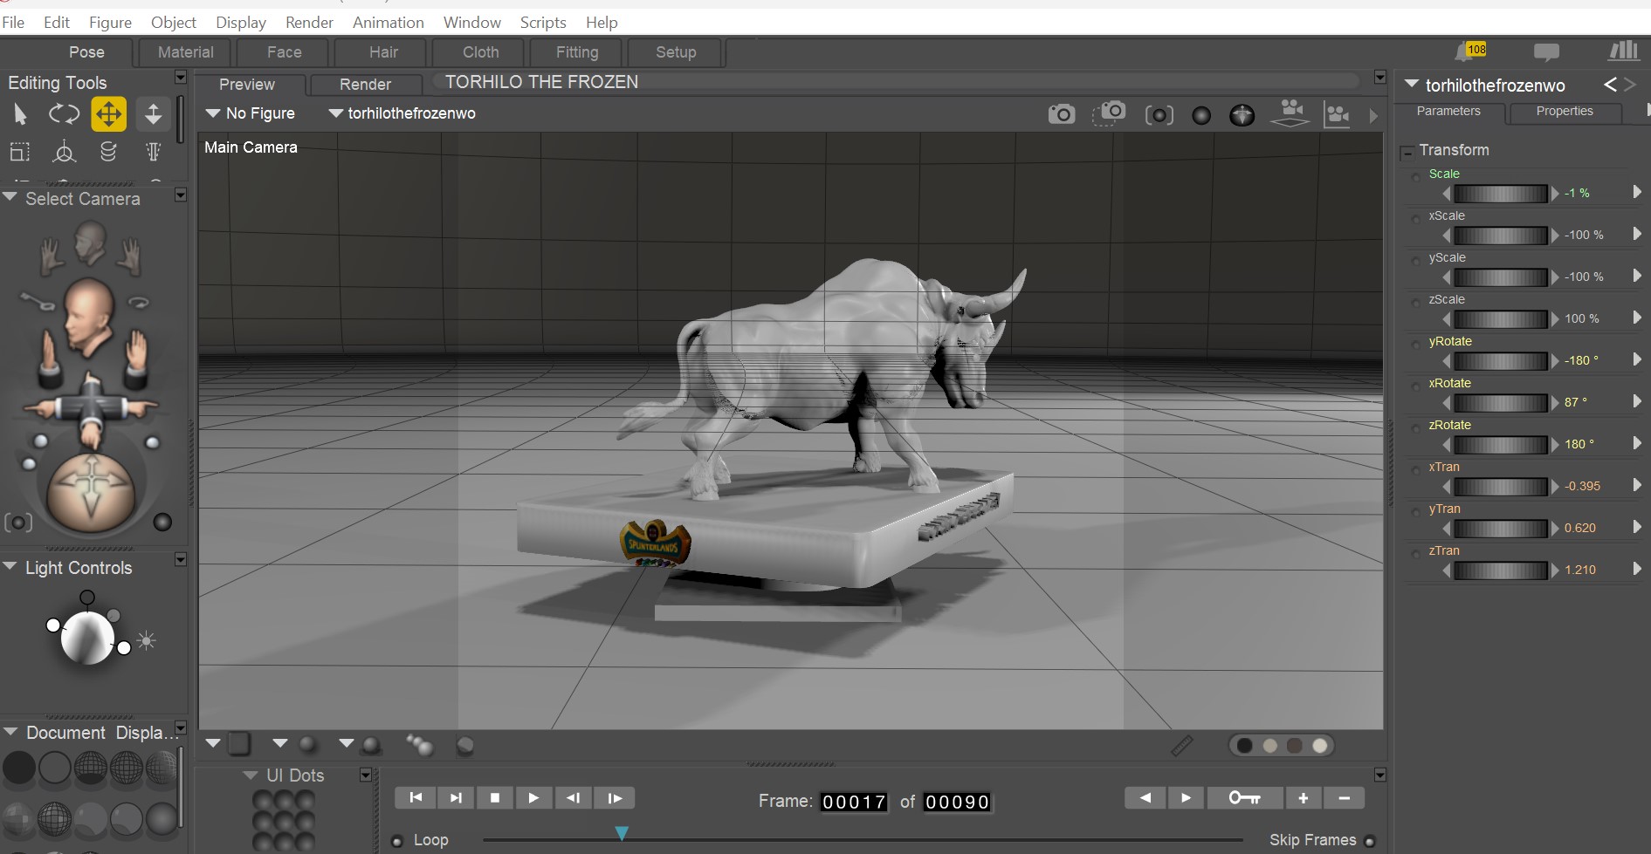Click the current frame number field
1651x854 pixels.
point(854,802)
